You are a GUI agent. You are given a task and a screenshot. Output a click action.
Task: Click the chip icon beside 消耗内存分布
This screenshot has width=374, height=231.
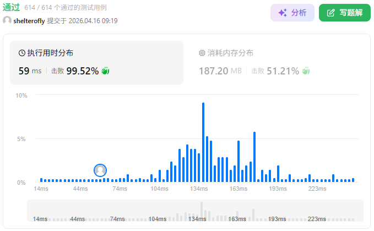202,53
